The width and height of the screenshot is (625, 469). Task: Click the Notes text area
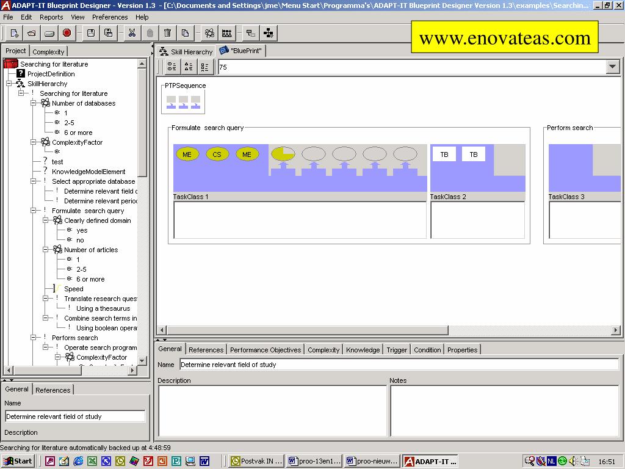coord(505,411)
